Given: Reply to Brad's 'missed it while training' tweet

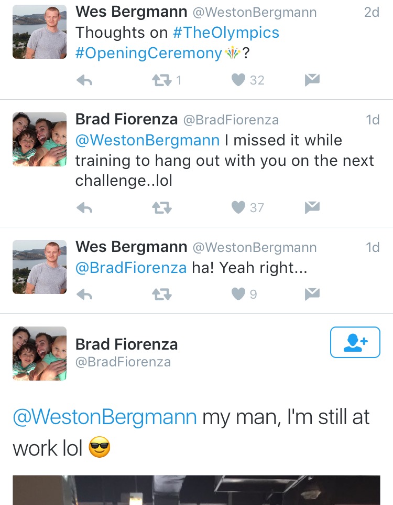Looking at the screenshot, I should 84,208.
